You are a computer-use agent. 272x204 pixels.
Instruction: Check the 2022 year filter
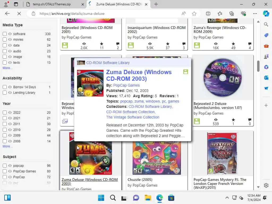(5, 112)
